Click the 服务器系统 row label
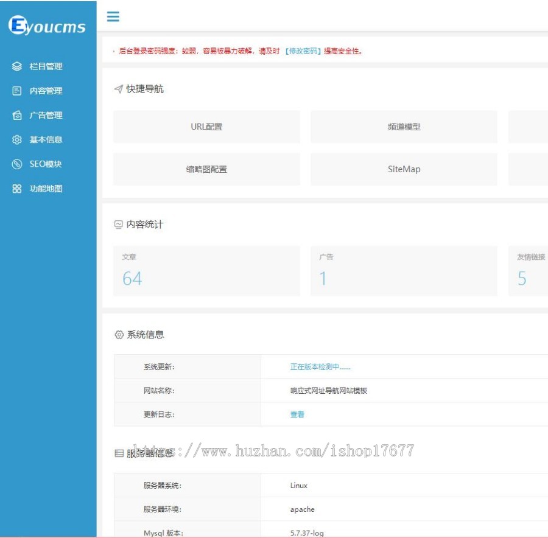Viewport: 548px width, 538px height. click(163, 486)
